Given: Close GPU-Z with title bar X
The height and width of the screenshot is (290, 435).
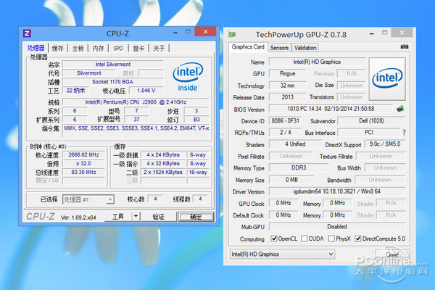Looking at the screenshot, I should 402,33.
